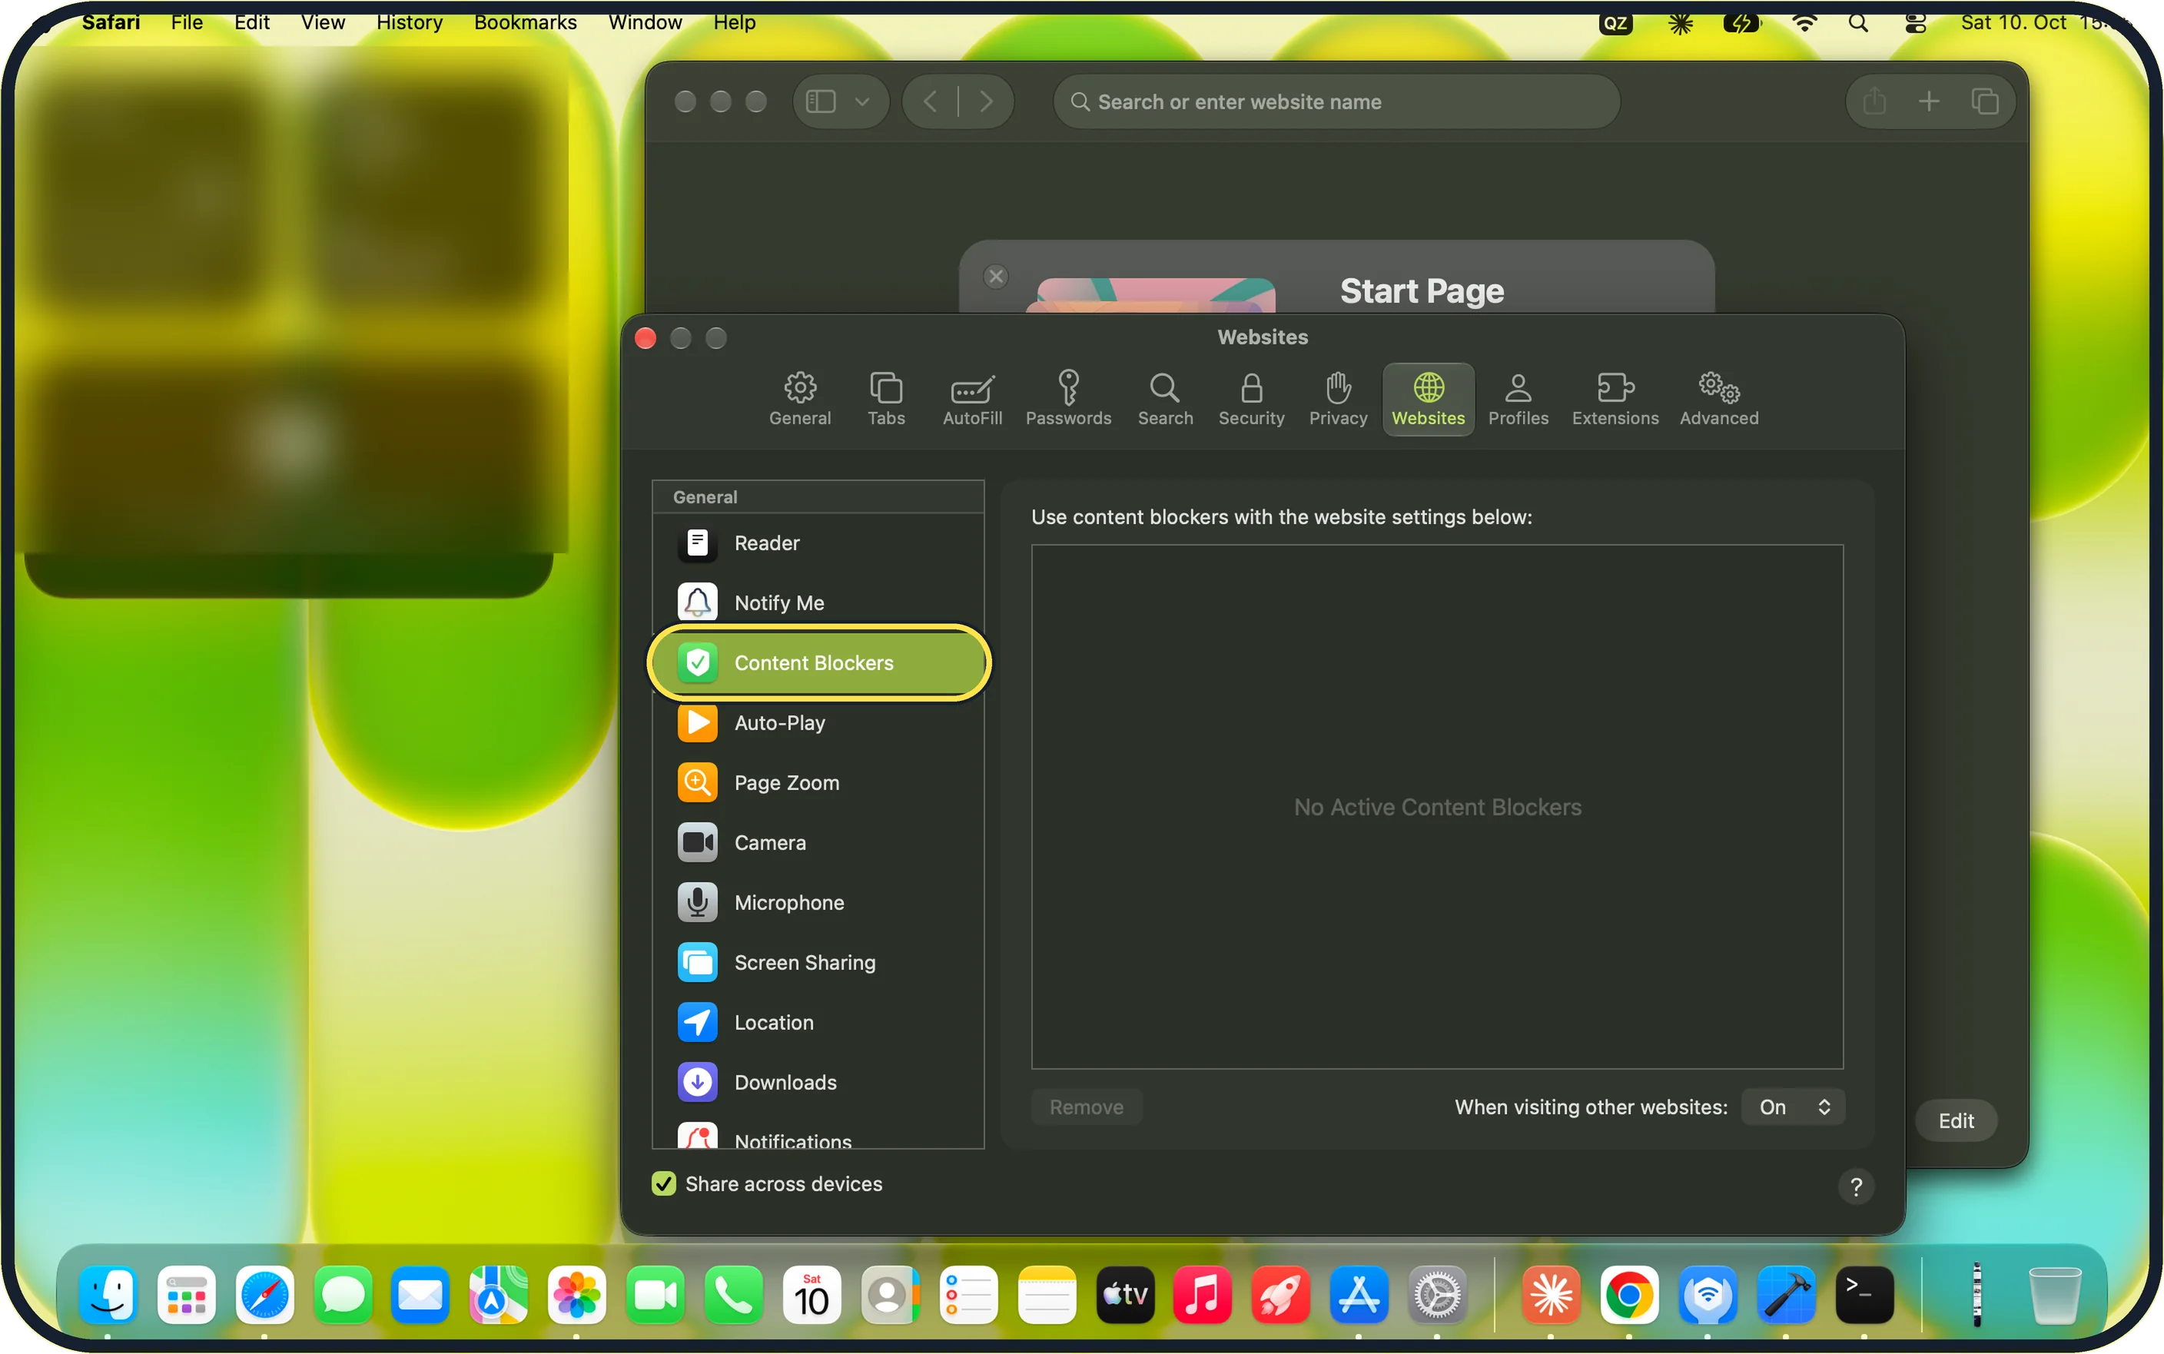Image resolution: width=2164 pixels, height=1354 pixels.
Task: Select Content Blockers in the sidebar
Action: pyautogui.click(x=818, y=662)
